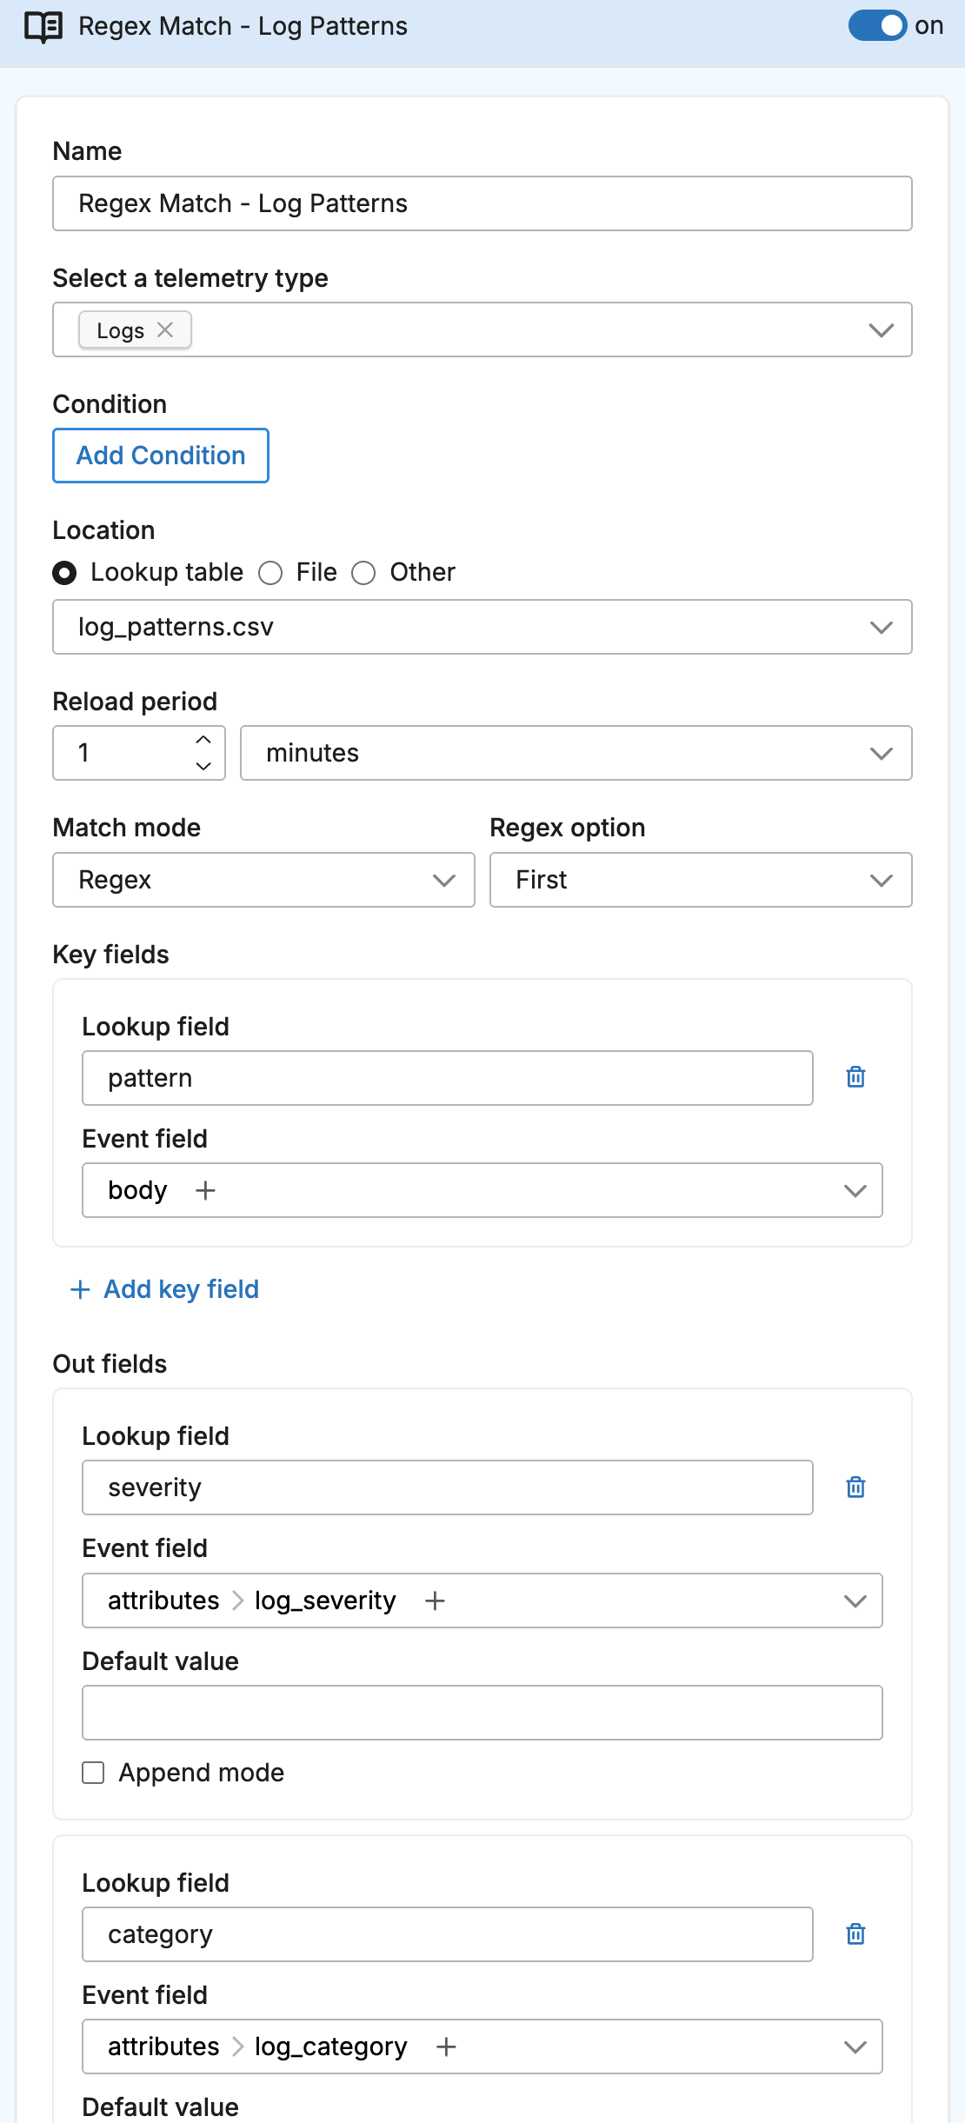Screen dimensions: 965x2123
Task: Click the Add Condition button
Action: (x=161, y=456)
